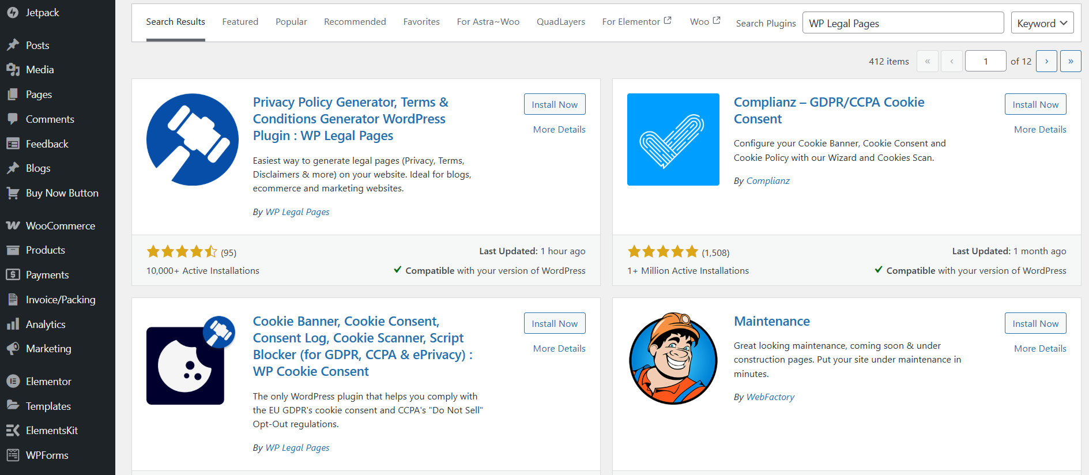The width and height of the screenshot is (1089, 475).
Task: Open the WebFactory author link
Action: [770, 397]
